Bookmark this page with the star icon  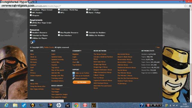pos(185,6)
